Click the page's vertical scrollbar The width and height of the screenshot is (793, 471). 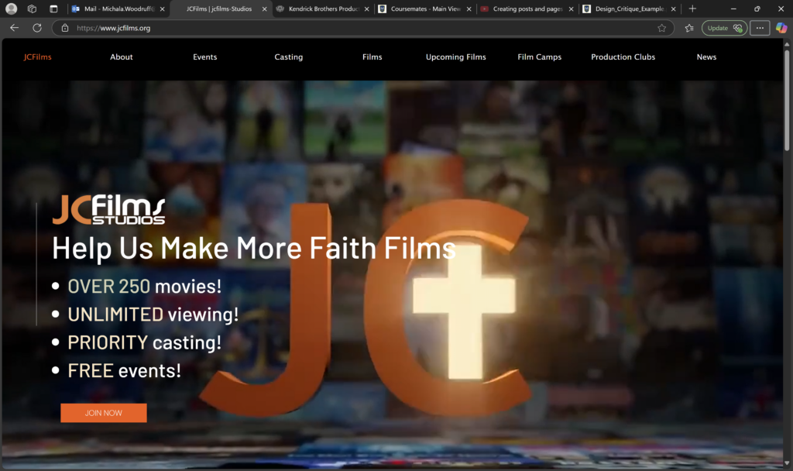click(787, 232)
